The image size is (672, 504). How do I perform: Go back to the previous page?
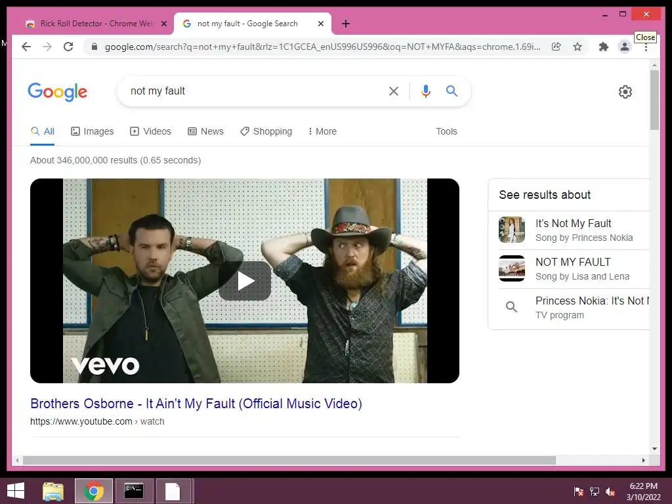[26, 47]
